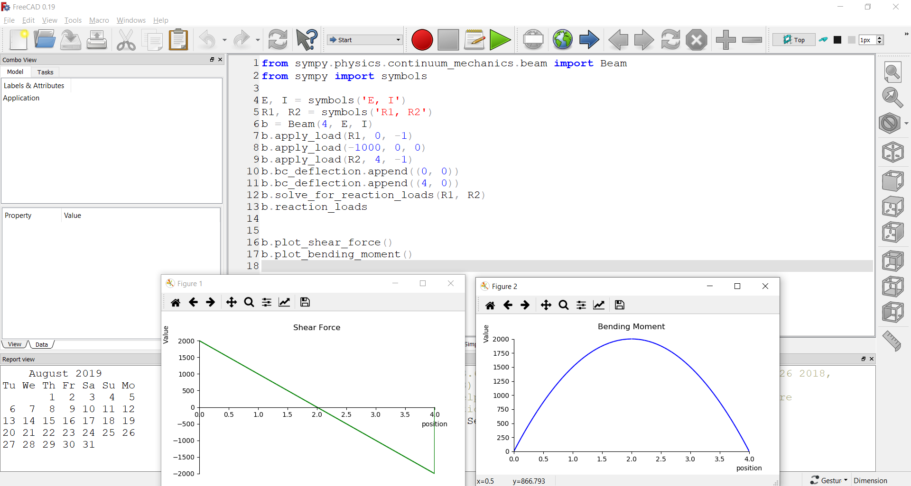The width and height of the screenshot is (911, 486).
Task: Open the measure distance ruler icon
Action: point(892,341)
